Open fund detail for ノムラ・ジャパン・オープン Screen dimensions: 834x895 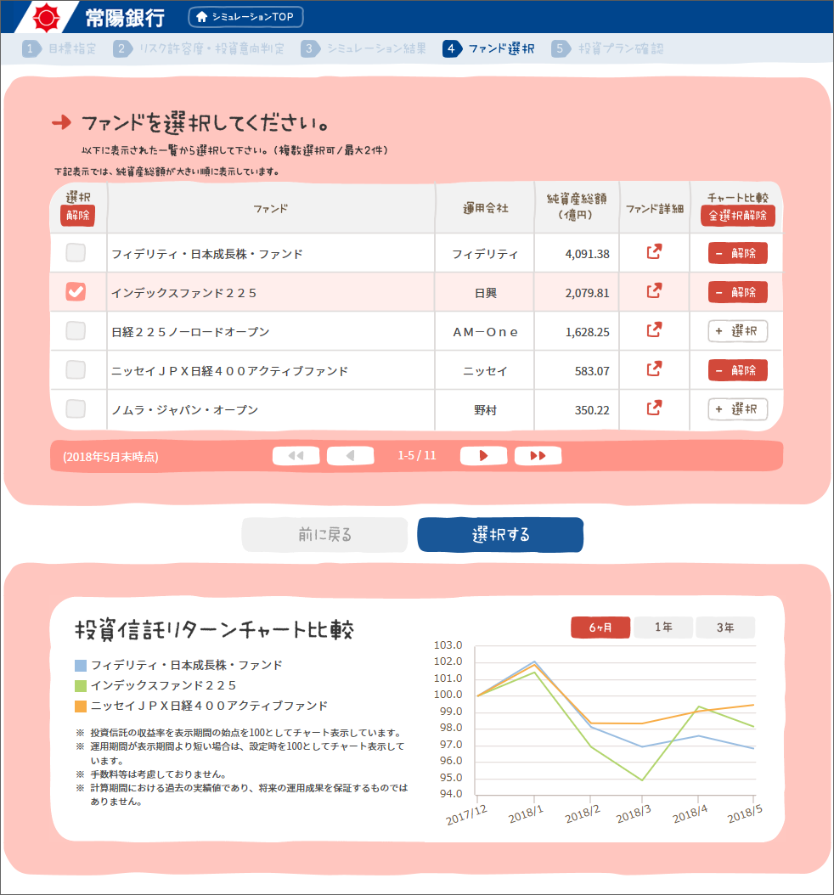pyautogui.click(x=654, y=408)
